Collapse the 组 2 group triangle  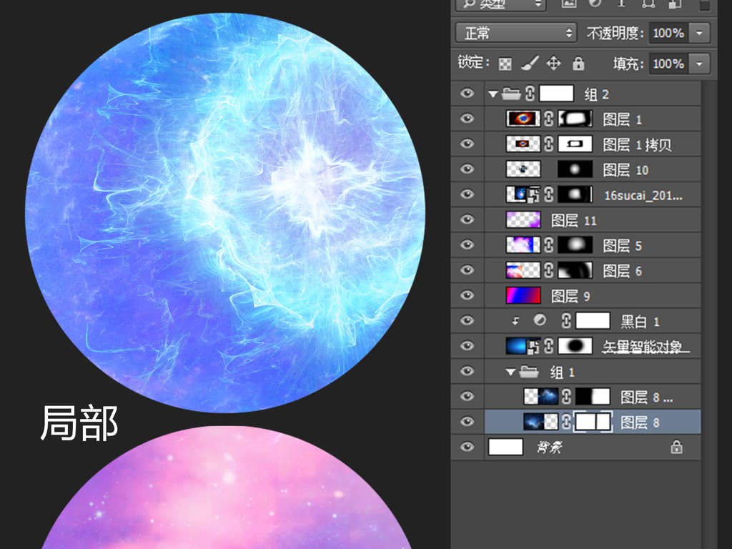[x=493, y=94]
